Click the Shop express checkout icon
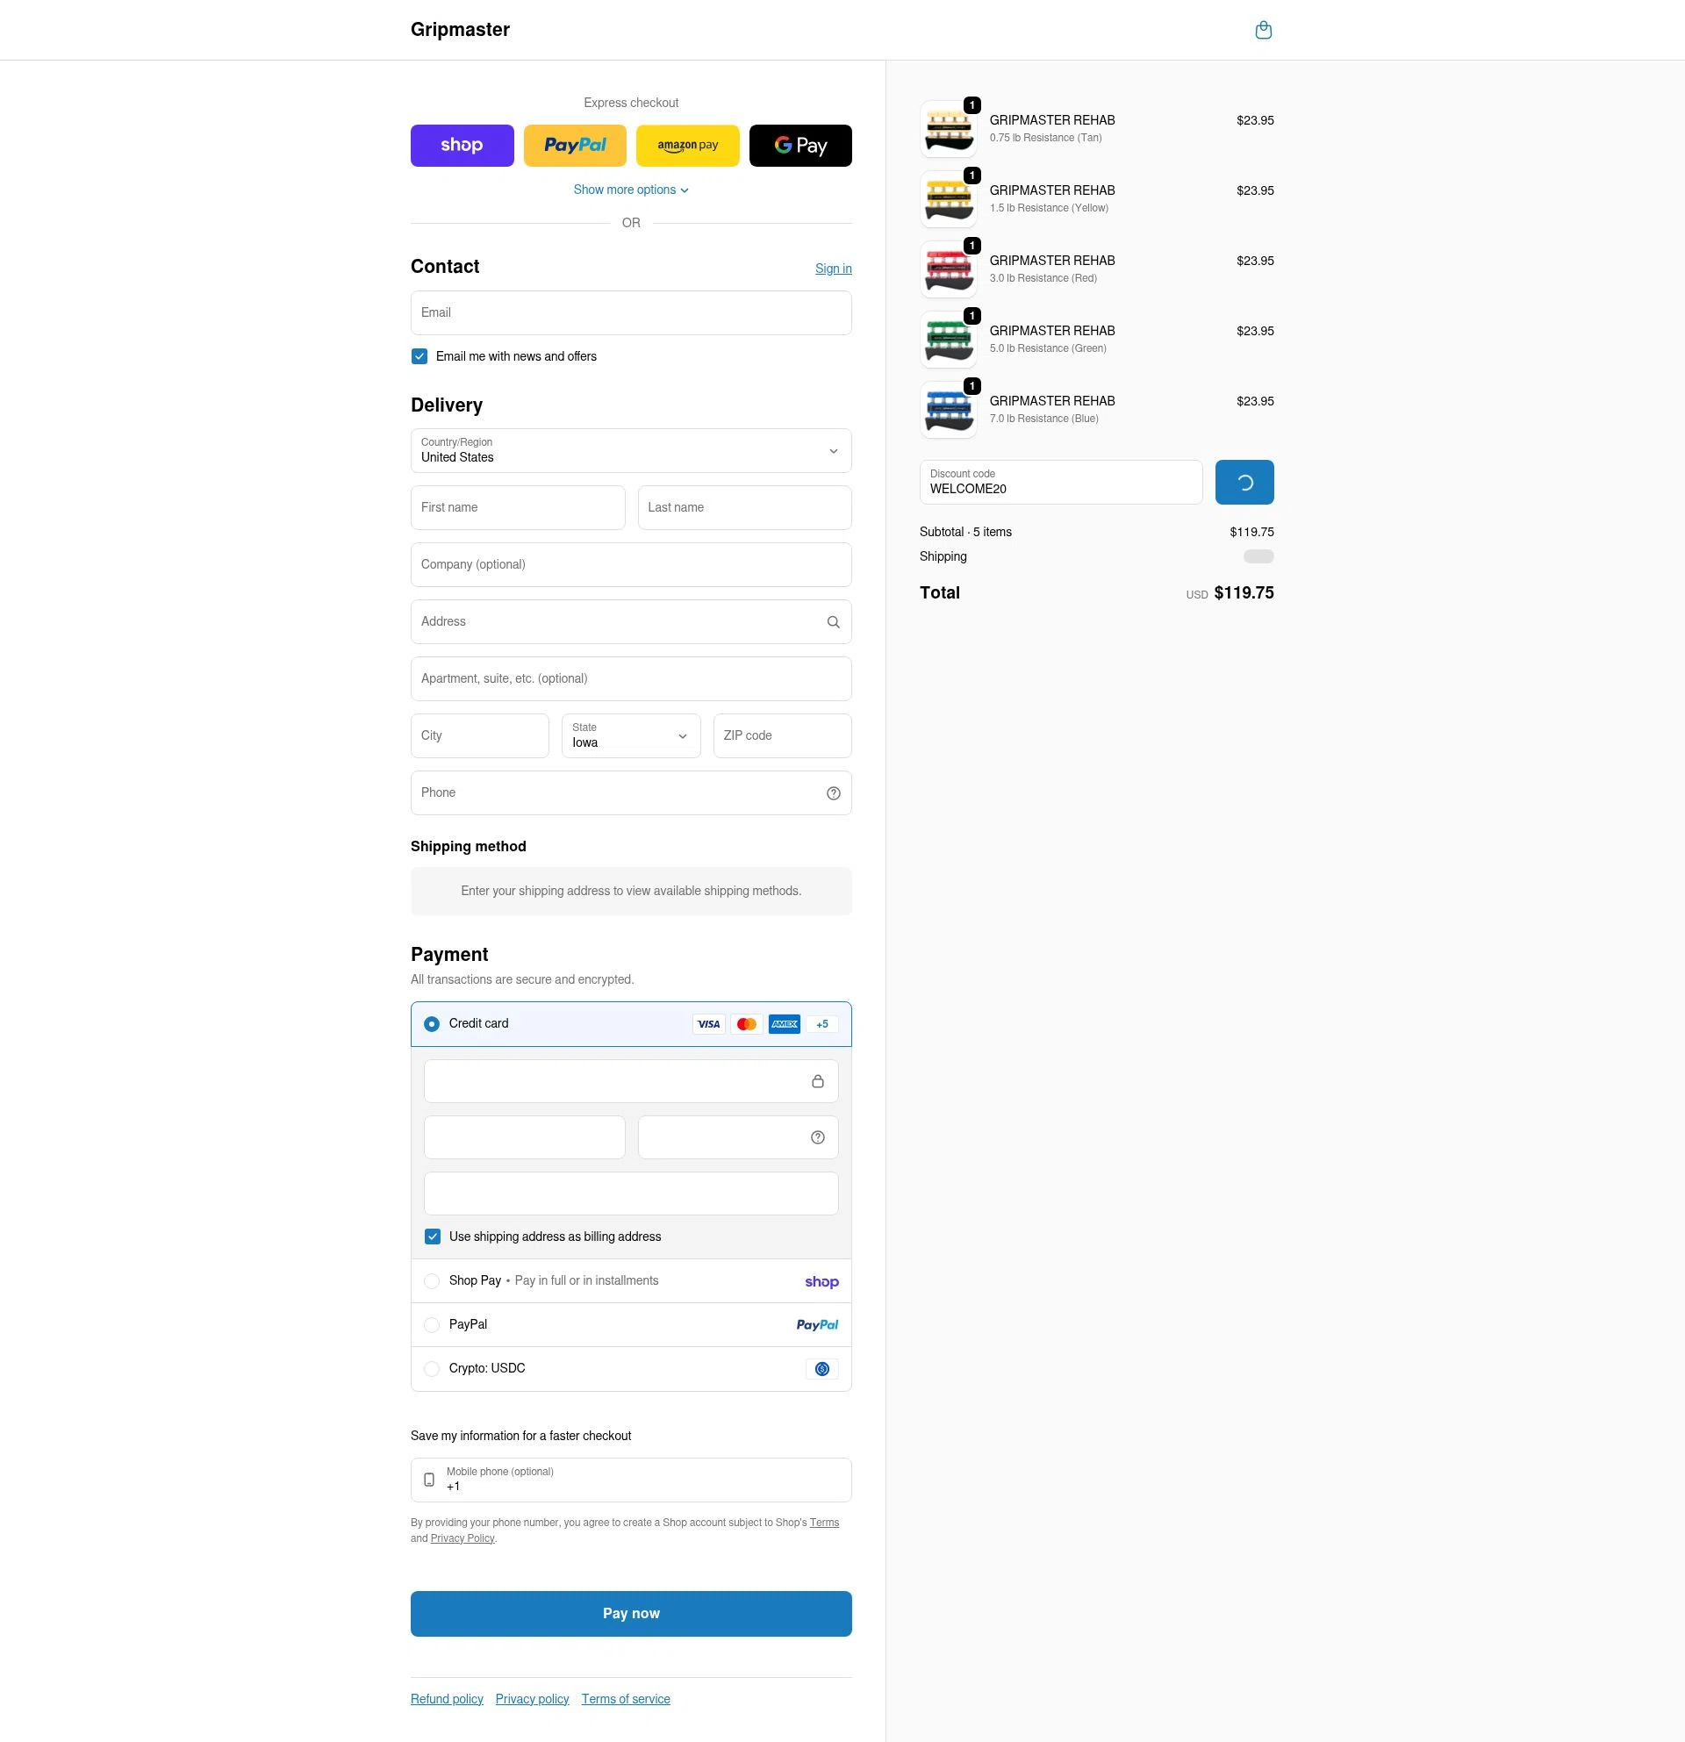1685x1742 pixels. tap(462, 145)
